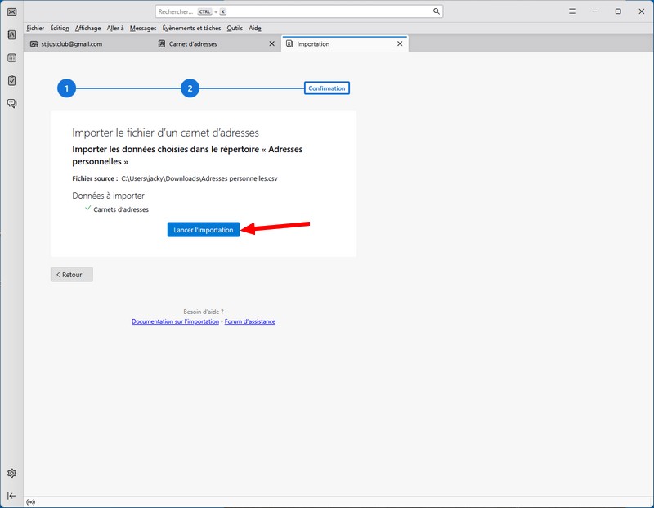Open the Mail space in the sidebar

coord(11,11)
